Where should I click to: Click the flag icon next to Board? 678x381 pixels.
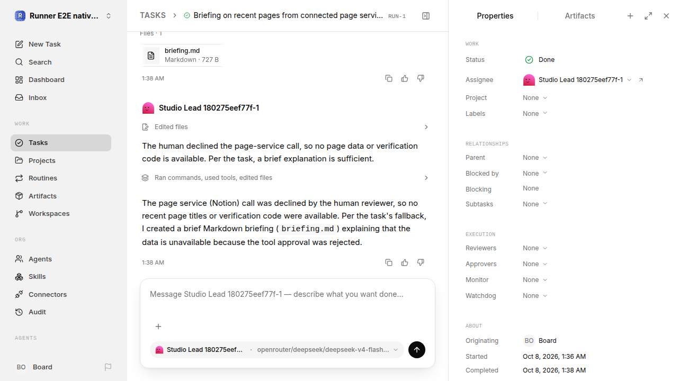[x=108, y=367]
